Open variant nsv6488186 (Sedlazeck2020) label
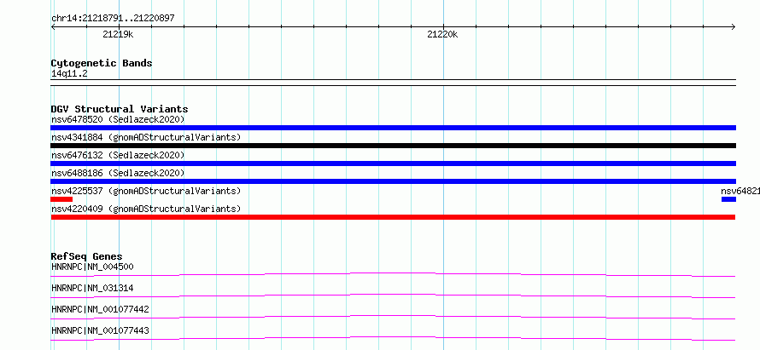Viewport: 760px width, 350px height. [x=118, y=173]
